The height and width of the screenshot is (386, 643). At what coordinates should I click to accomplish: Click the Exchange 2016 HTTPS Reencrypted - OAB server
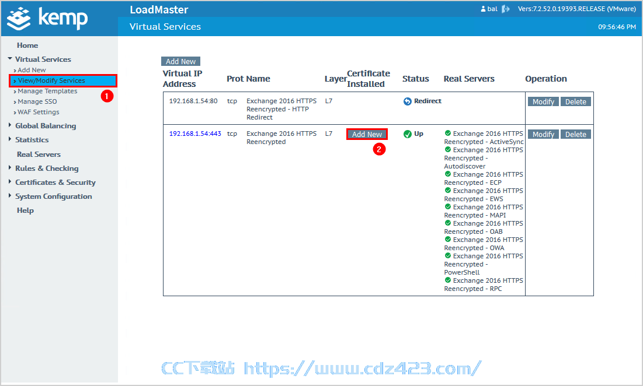484,227
